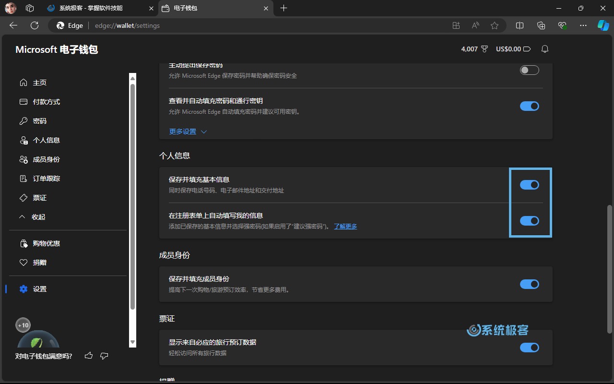Click the sidebar earth thumbnail image

(38, 339)
